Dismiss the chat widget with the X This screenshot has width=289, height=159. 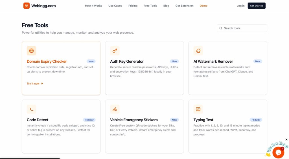(286, 140)
